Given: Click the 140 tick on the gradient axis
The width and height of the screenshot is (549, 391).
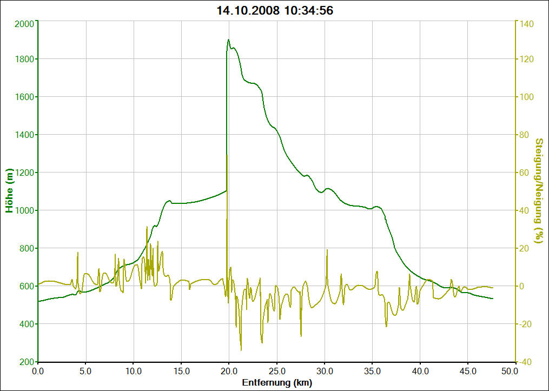Looking at the screenshot, I should [527, 24].
